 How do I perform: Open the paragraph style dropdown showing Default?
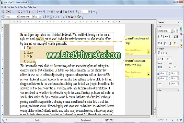pos(17,17)
